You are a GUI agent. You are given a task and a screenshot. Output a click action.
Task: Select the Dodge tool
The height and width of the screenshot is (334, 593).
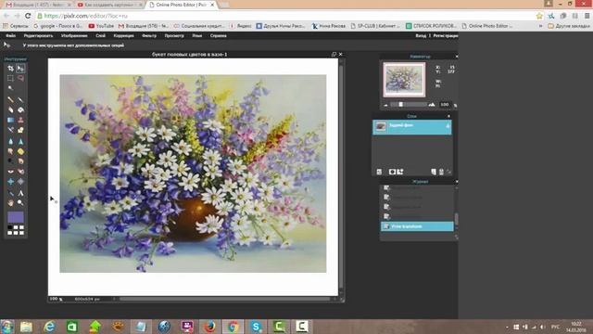(x=10, y=161)
